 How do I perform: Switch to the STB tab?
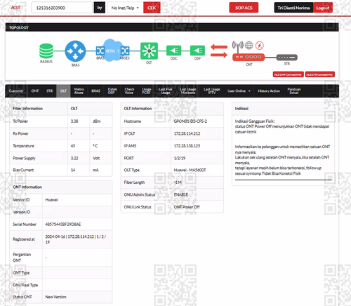point(49,91)
